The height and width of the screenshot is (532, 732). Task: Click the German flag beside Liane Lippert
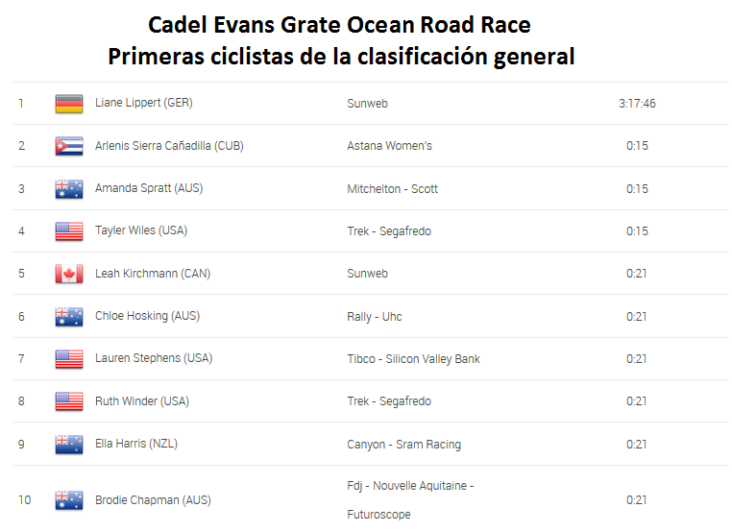tap(69, 104)
